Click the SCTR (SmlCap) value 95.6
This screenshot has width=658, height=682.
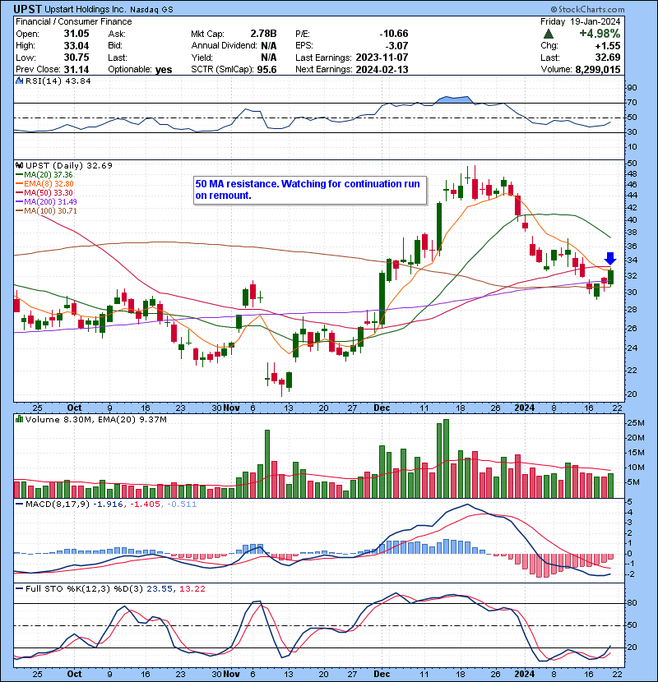267,70
